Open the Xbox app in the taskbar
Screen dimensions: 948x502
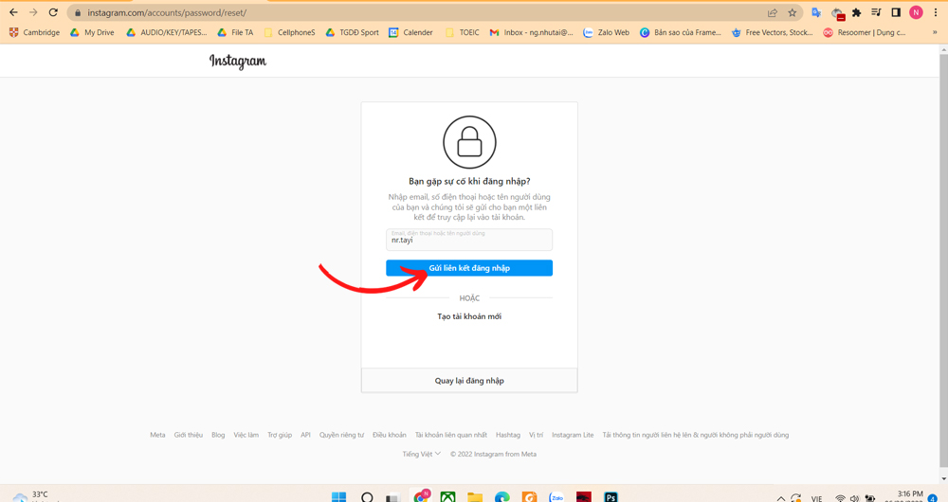pos(447,497)
